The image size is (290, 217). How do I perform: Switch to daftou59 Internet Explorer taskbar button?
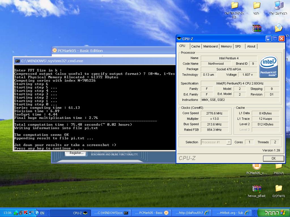[192, 213]
